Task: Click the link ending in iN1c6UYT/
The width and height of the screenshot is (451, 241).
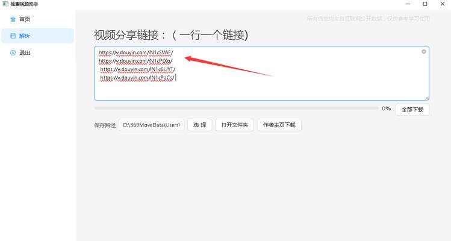Action: (137, 69)
